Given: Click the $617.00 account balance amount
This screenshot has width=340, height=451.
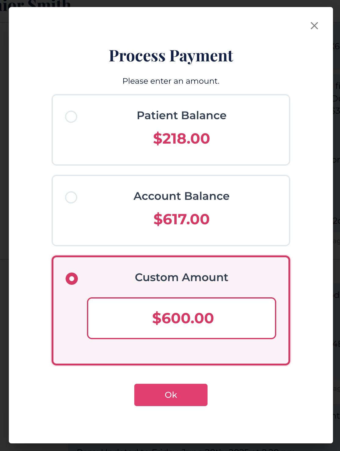Looking at the screenshot, I should click(x=182, y=219).
